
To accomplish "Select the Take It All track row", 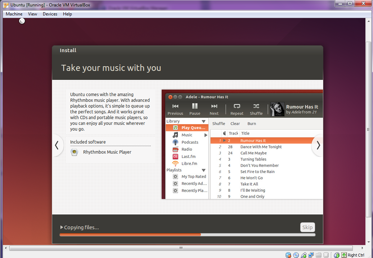I will point(267,184).
